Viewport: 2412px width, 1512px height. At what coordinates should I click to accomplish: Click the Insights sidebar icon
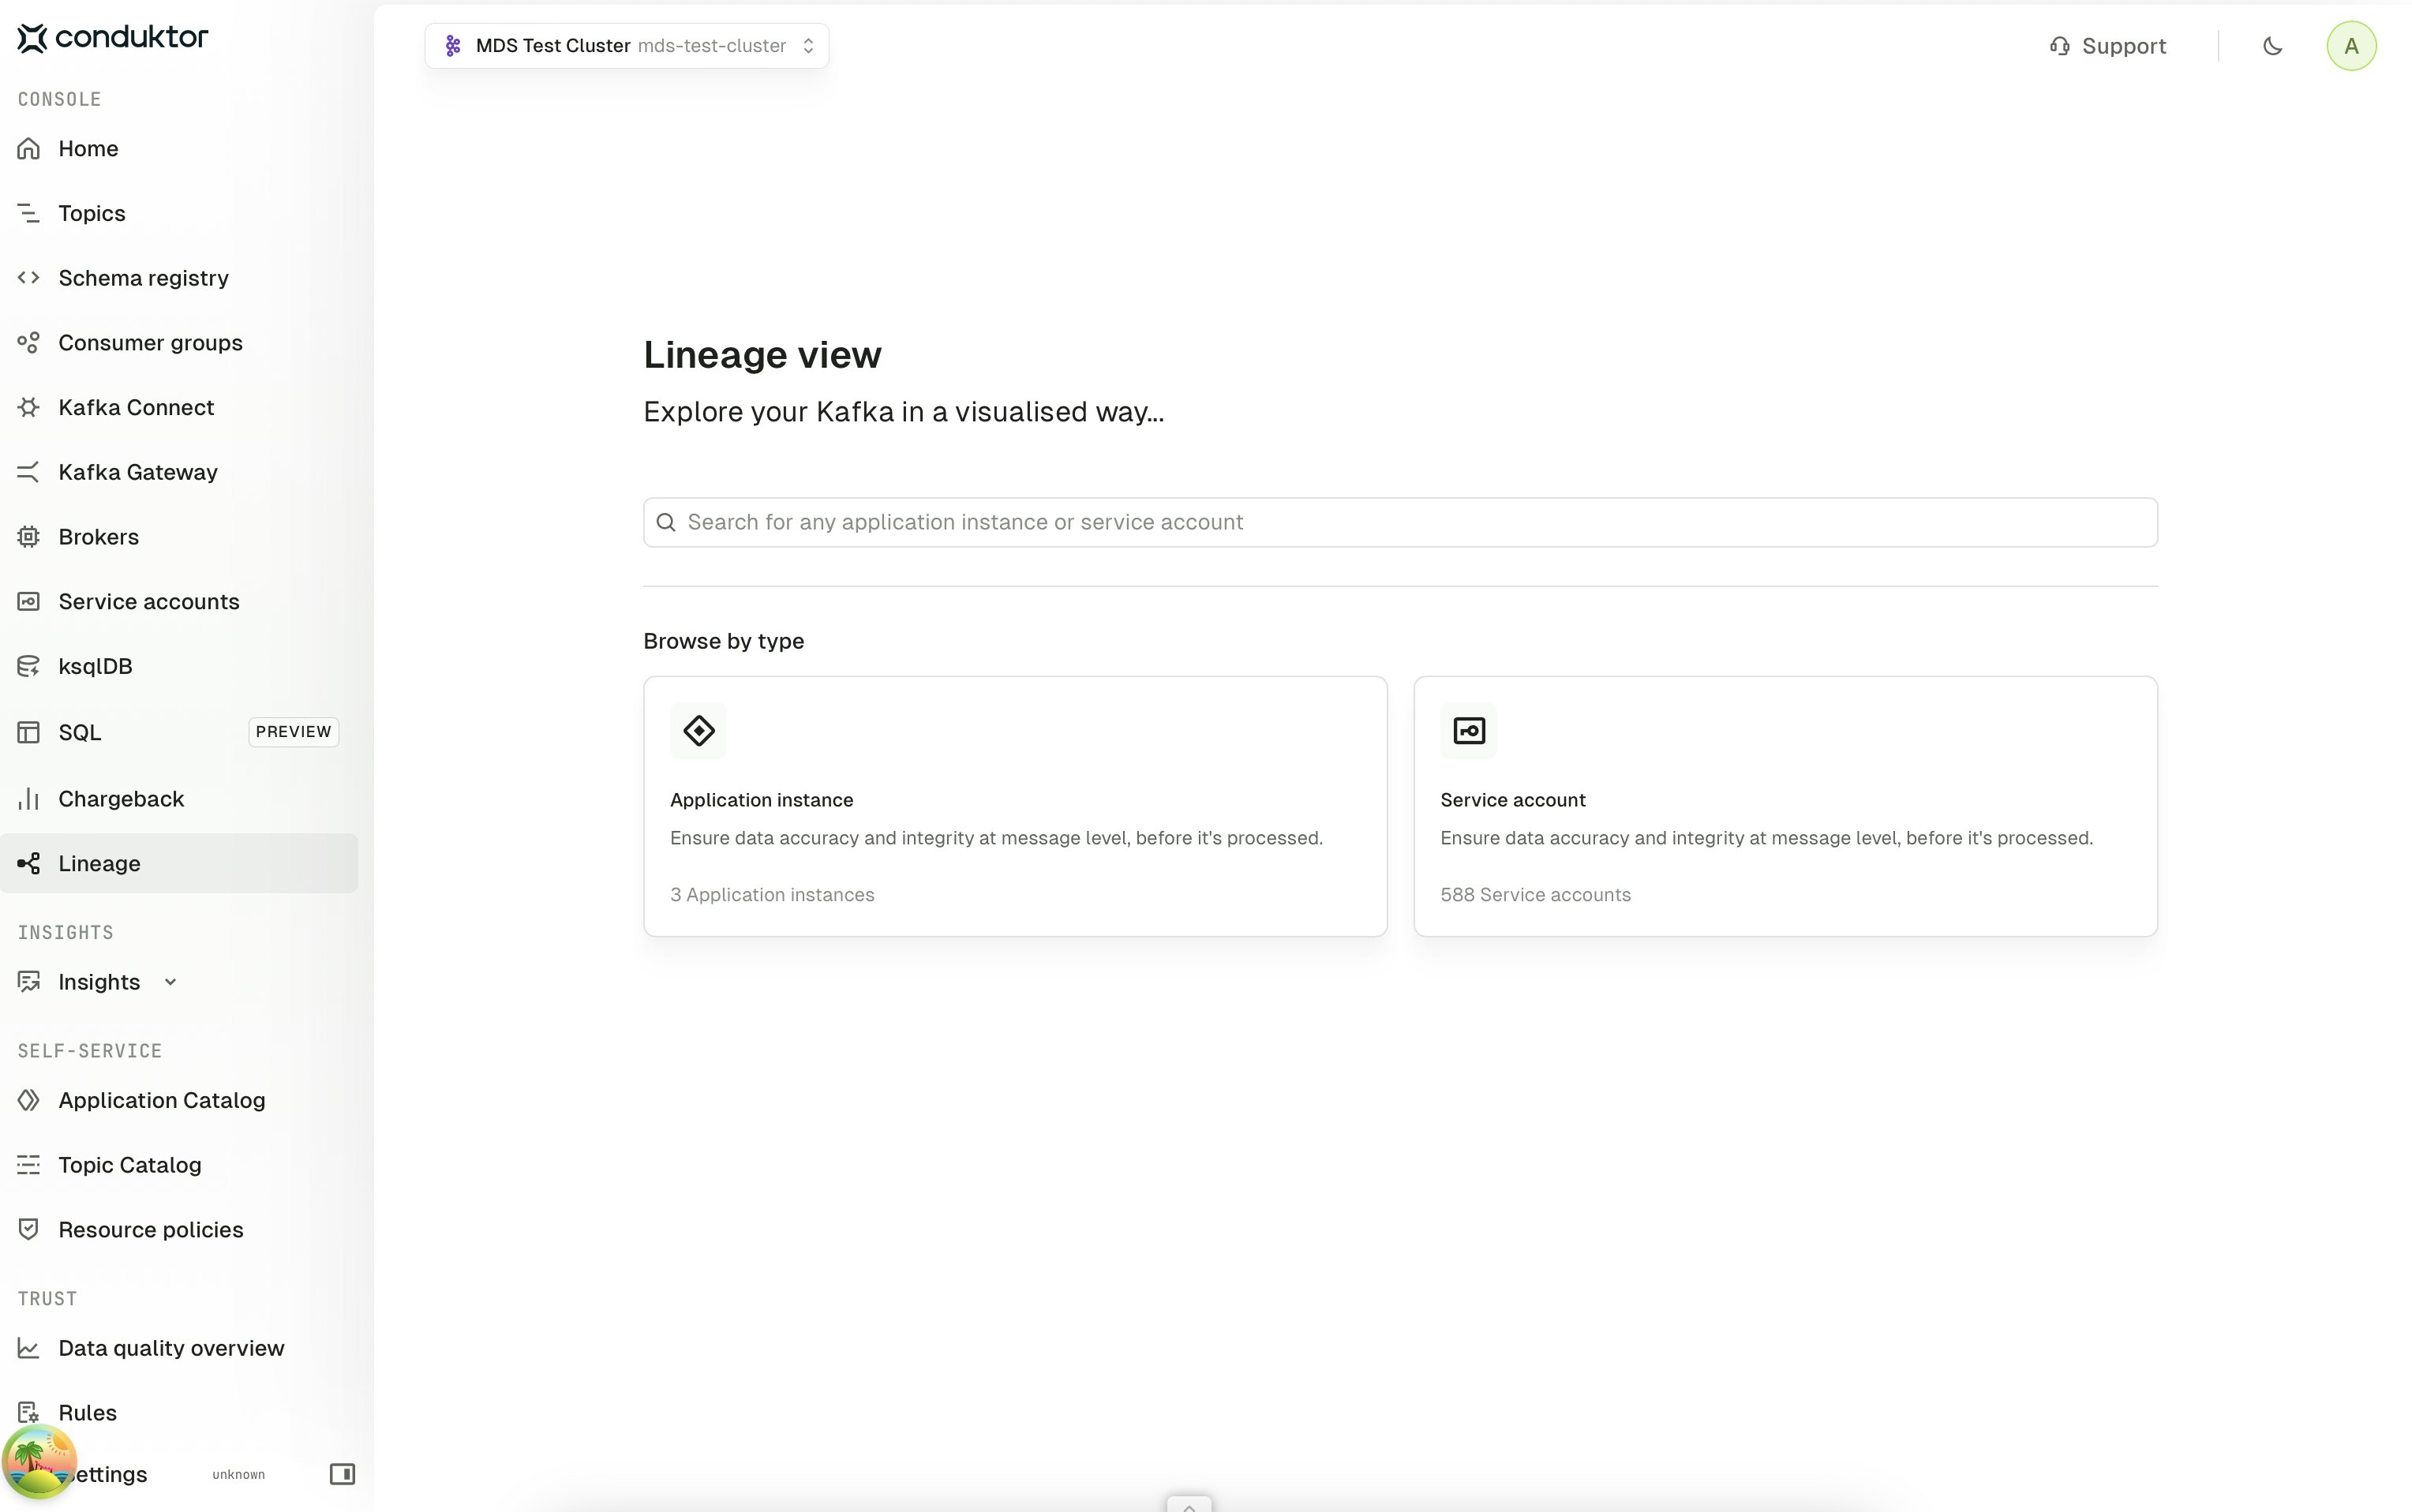click(x=29, y=982)
